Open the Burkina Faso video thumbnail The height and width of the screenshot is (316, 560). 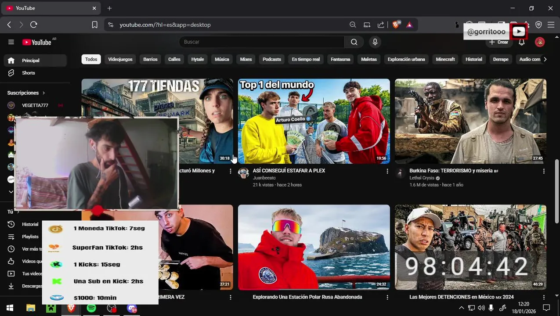click(470, 121)
